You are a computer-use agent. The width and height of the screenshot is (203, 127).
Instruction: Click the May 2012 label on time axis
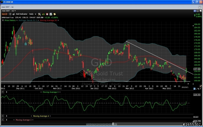click(167, 88)
